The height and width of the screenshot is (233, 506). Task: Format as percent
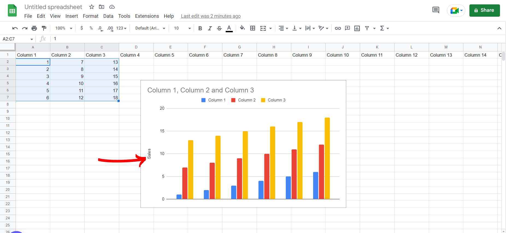[x=91, y=28]
